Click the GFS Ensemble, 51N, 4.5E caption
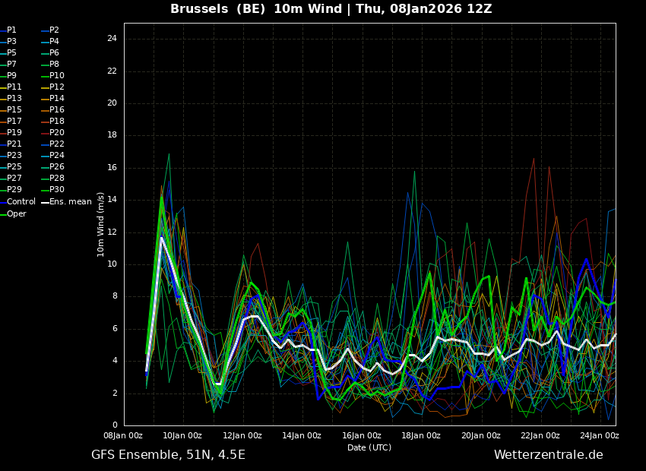 (168, 455)
